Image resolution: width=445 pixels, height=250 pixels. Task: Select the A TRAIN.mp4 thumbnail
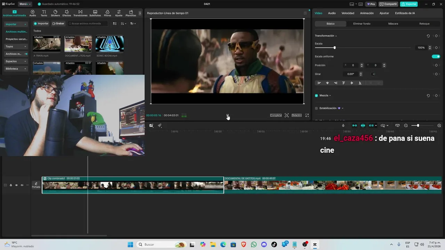point(47,44)
